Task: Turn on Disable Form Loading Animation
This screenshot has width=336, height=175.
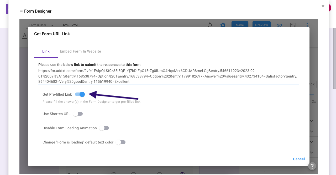Action: pos(104,128)
